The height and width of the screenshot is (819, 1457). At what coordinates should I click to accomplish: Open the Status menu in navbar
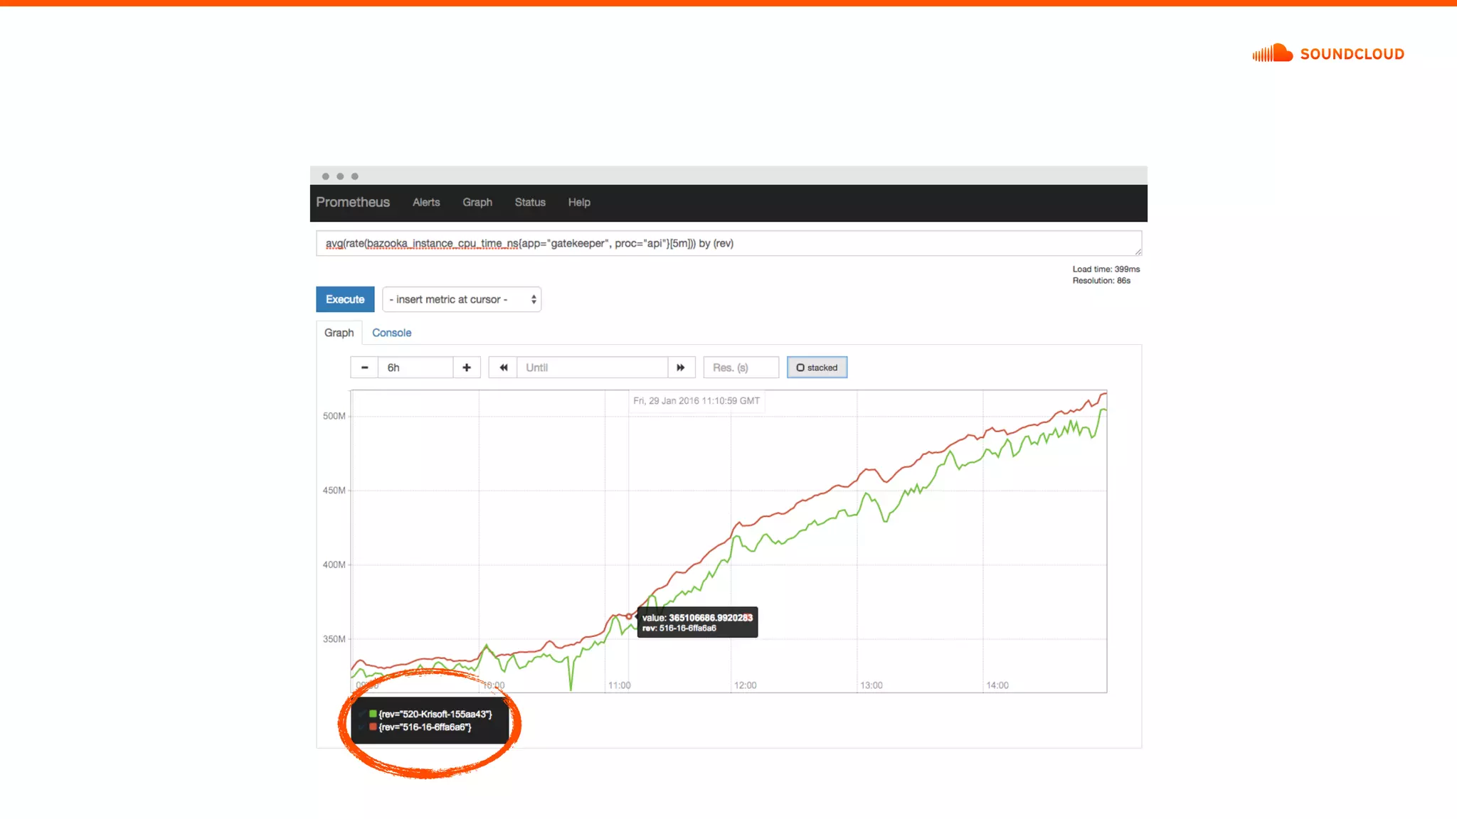(x=530, y=203)
